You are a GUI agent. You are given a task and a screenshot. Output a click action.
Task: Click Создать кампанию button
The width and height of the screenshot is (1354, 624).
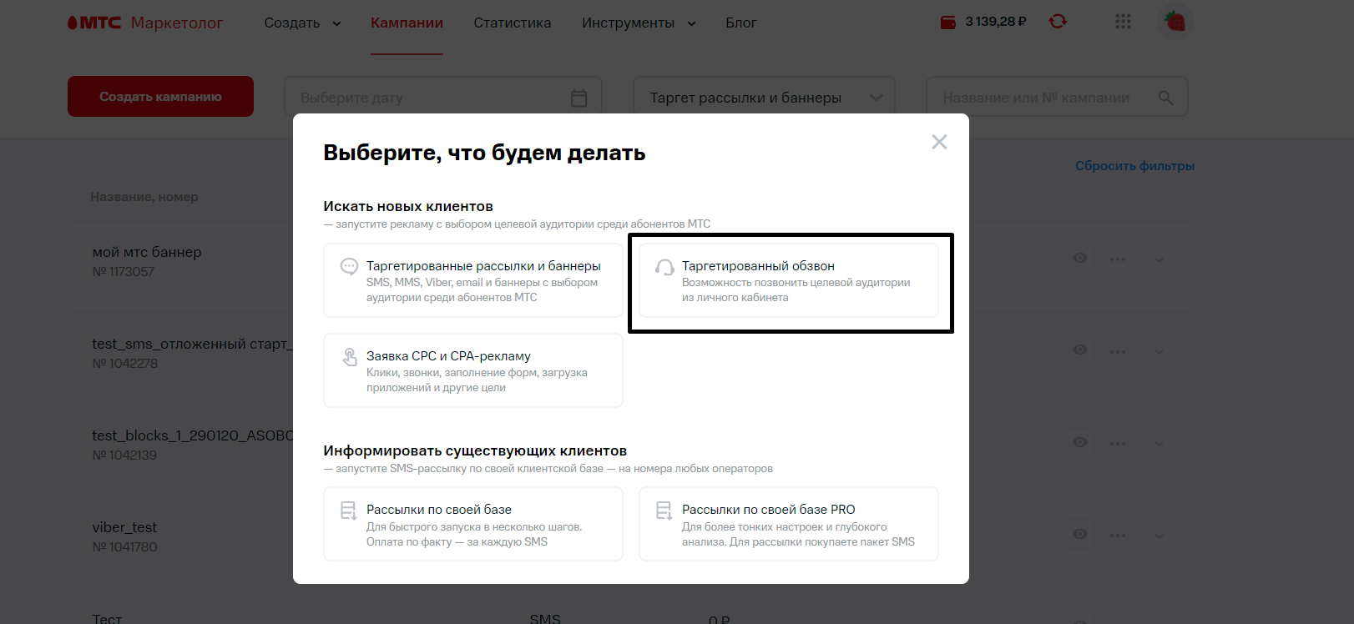coord(160,97)
